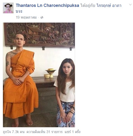This screenshot has width=133, height=136.
Task: Click the monk's bare feet in photo
Action: (x=23, y=121)
